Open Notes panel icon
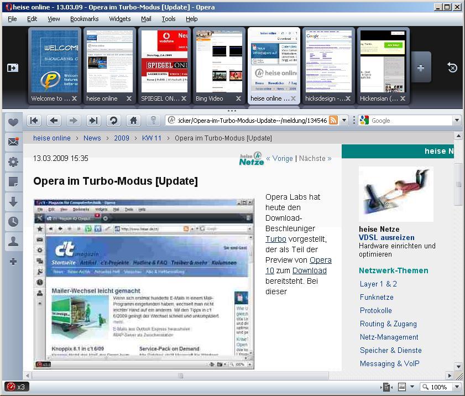Image resolution: width=465 pixels, height=396 pixels. [13, 182]
